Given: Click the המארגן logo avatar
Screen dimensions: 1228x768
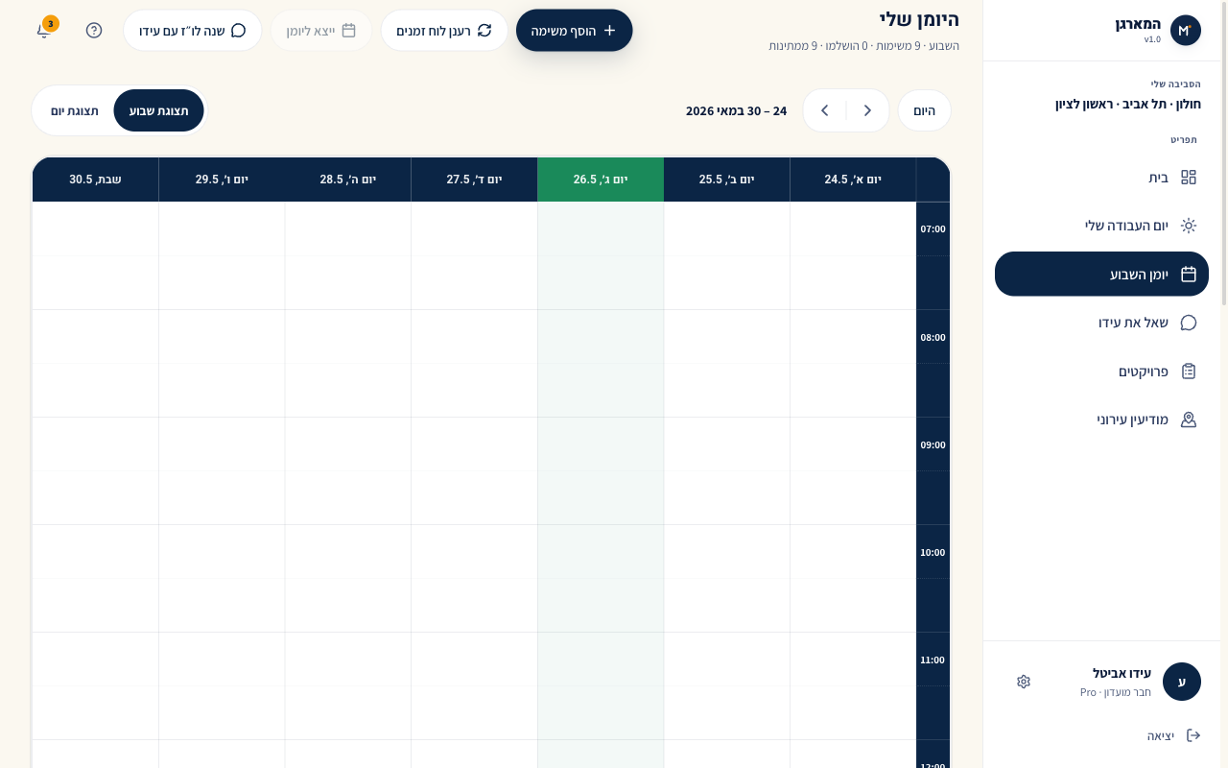Looking at the screenshot, I should pyautogui.click(x=1186, y=31).
